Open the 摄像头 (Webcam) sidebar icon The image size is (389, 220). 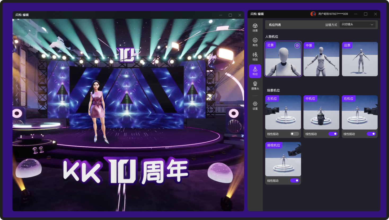pyautogui.click(x=255, y=86)
